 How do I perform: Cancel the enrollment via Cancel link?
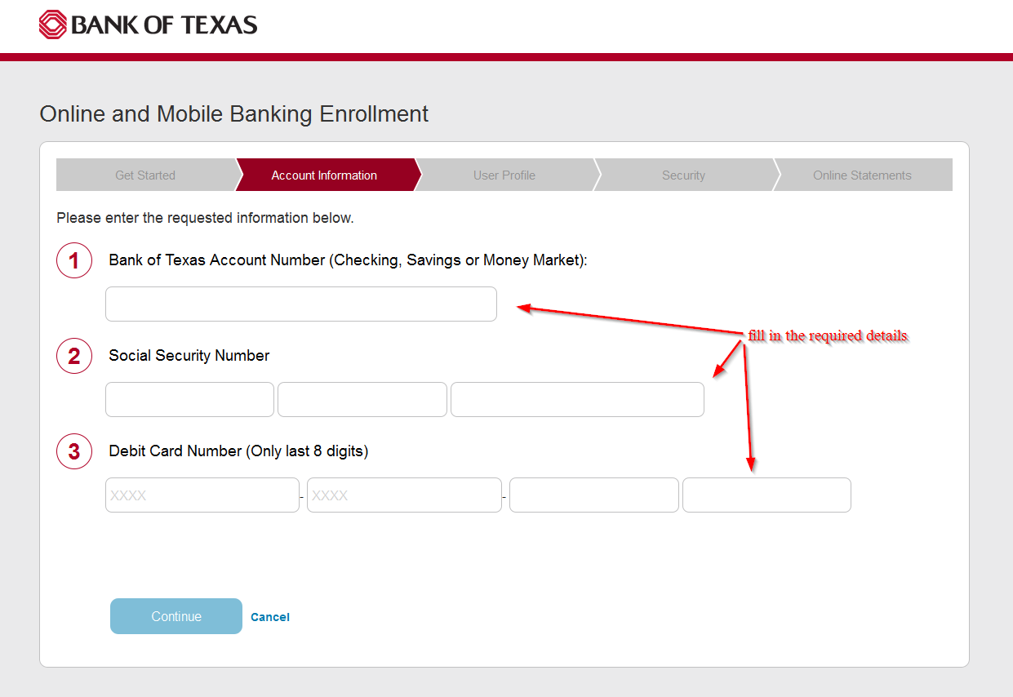pyautogui.click(x=270, y=617)
